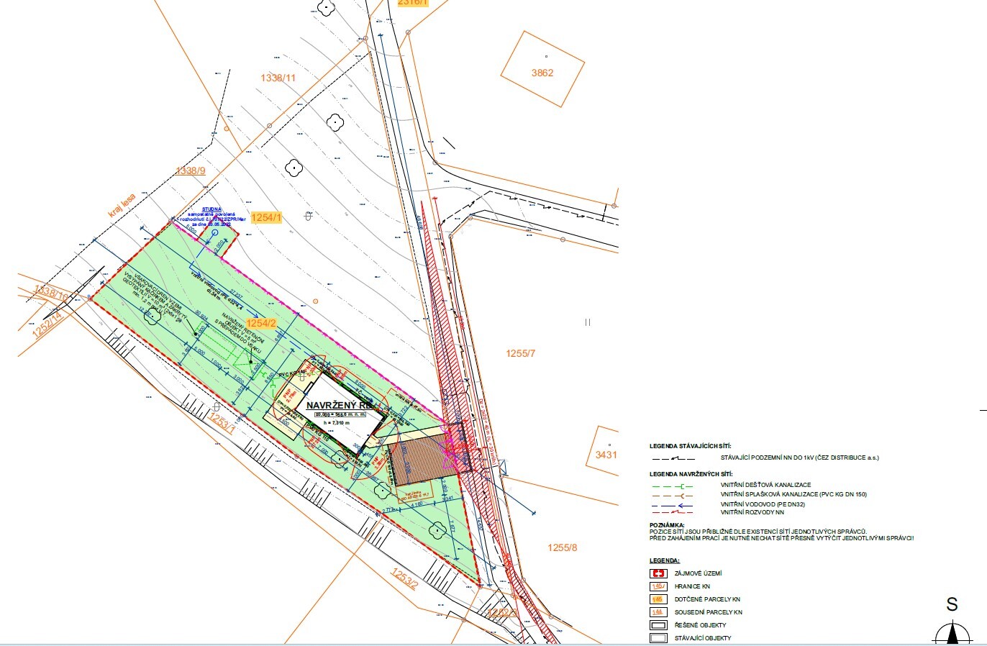Select the brown splašková kanalizace line sample
Viewport: 987px width, 646px height.
pyautogui.click(x=673, y=495)
